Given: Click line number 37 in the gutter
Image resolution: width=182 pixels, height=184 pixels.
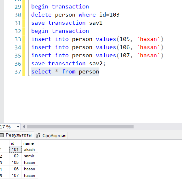Looking at the screenshot, I should coord(18,72).
